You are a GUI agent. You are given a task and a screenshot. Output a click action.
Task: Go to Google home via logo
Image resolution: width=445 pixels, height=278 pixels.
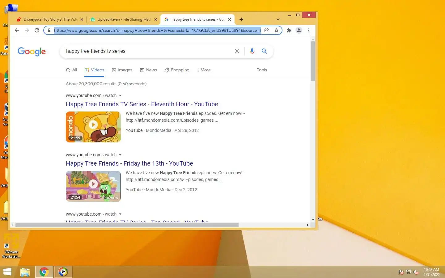point(32,52)
